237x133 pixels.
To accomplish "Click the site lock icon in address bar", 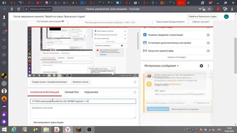I will click(26, 9).
